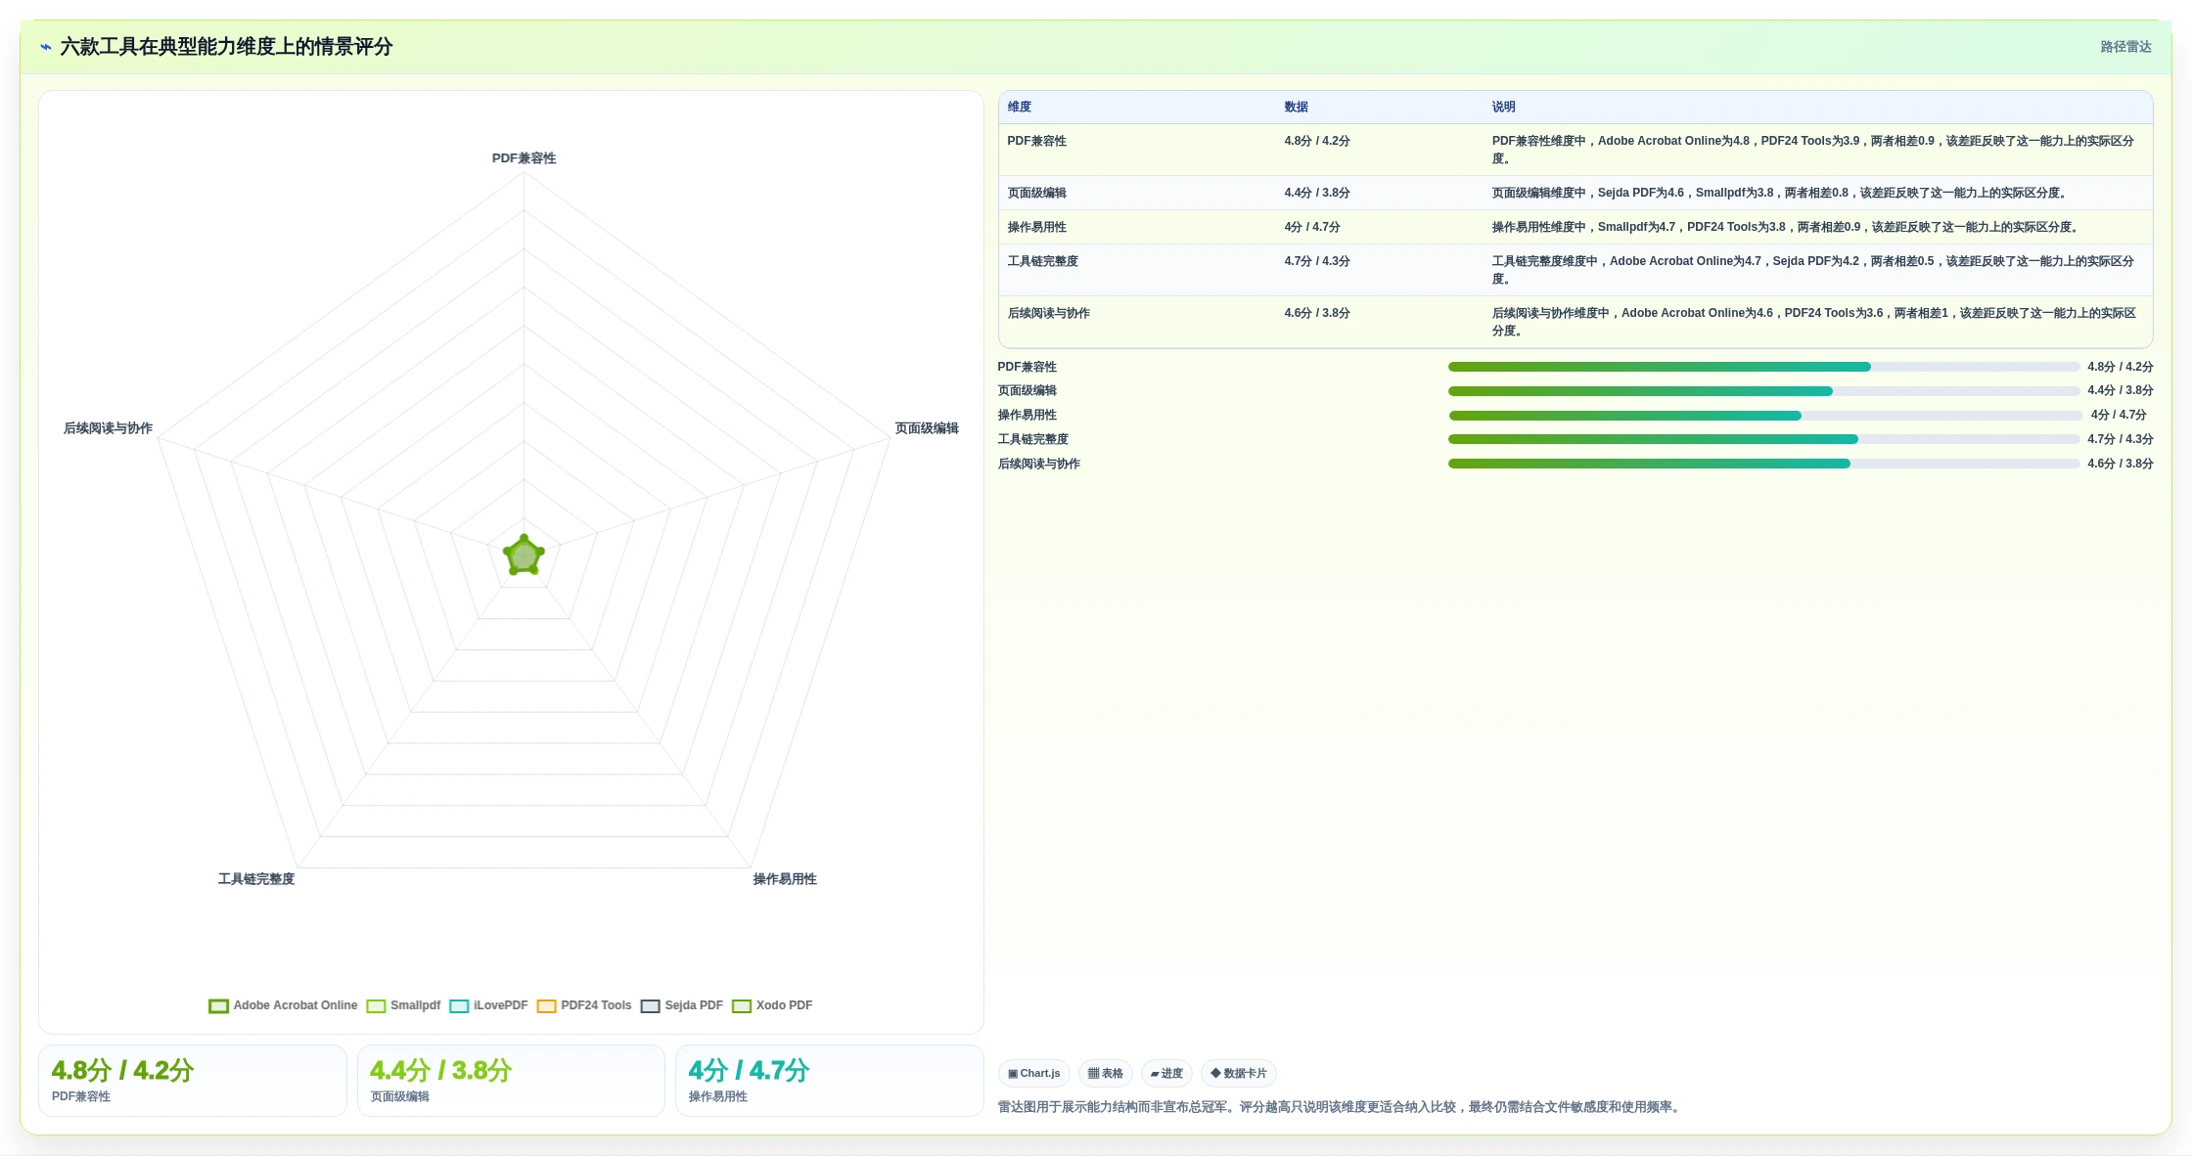Viewport: 2192px width, 1156px height.
Task: Click the 表格 tag chip
Action: (1106, 1073)
